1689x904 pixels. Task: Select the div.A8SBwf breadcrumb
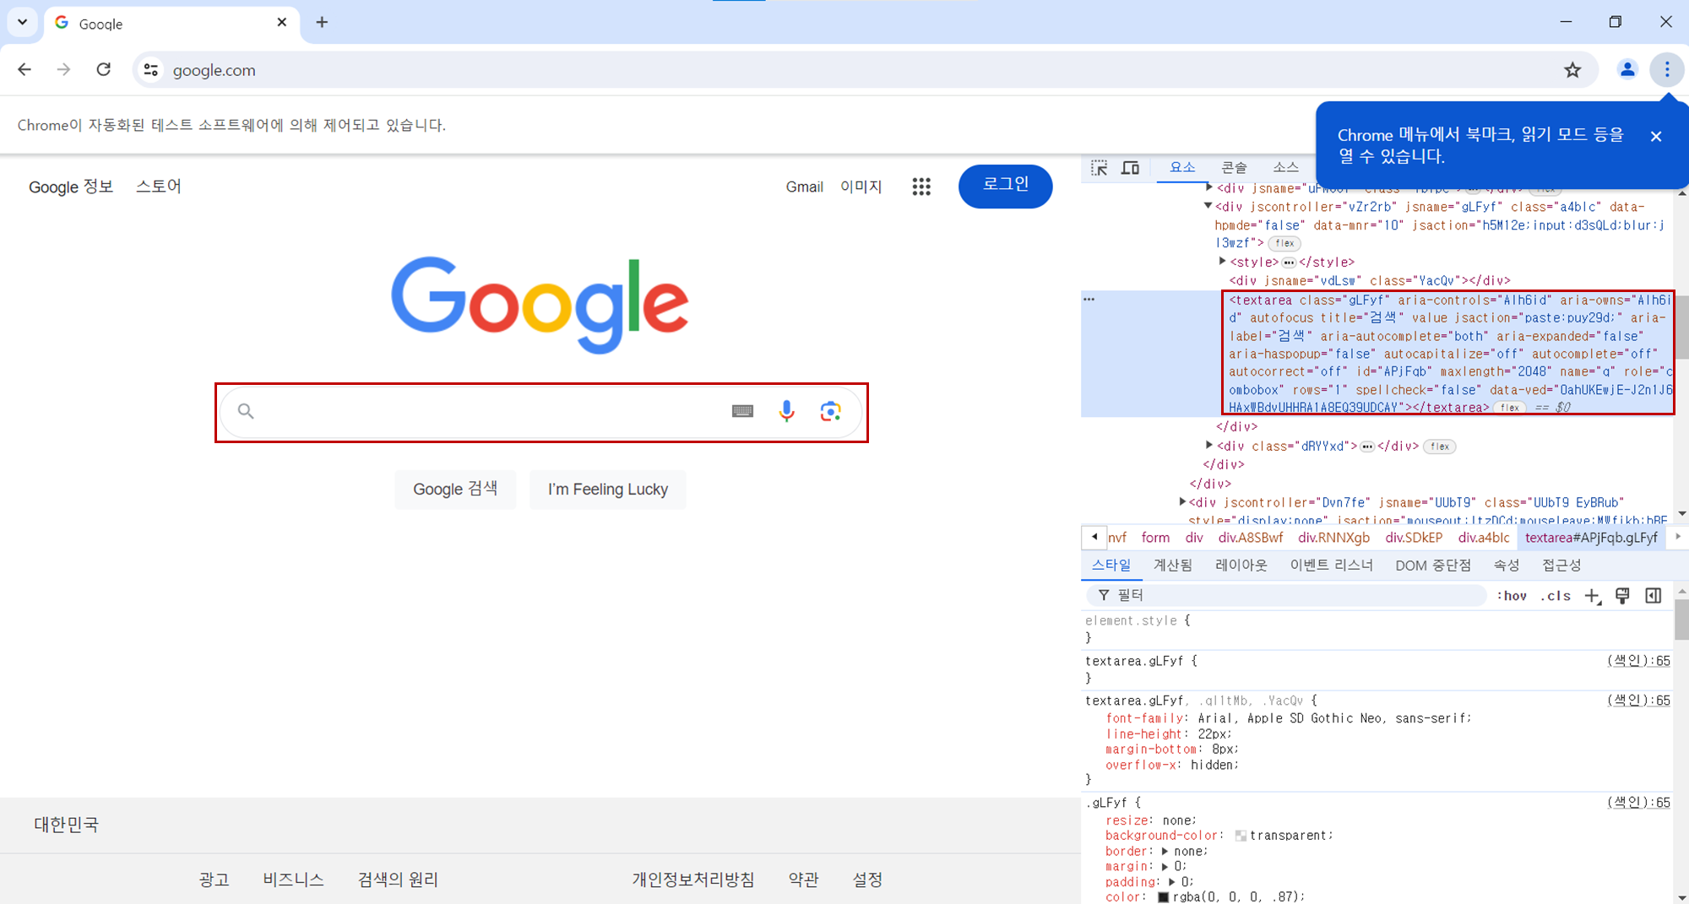(x=1250, y=538)
